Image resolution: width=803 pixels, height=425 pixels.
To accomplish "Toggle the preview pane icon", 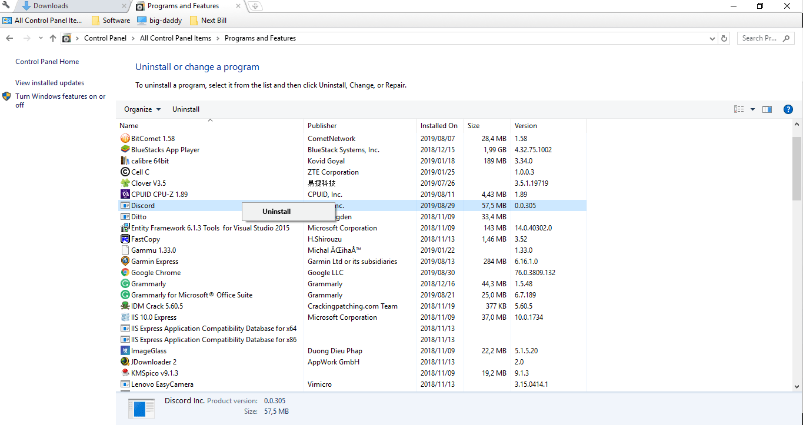I will click(767, 109).
